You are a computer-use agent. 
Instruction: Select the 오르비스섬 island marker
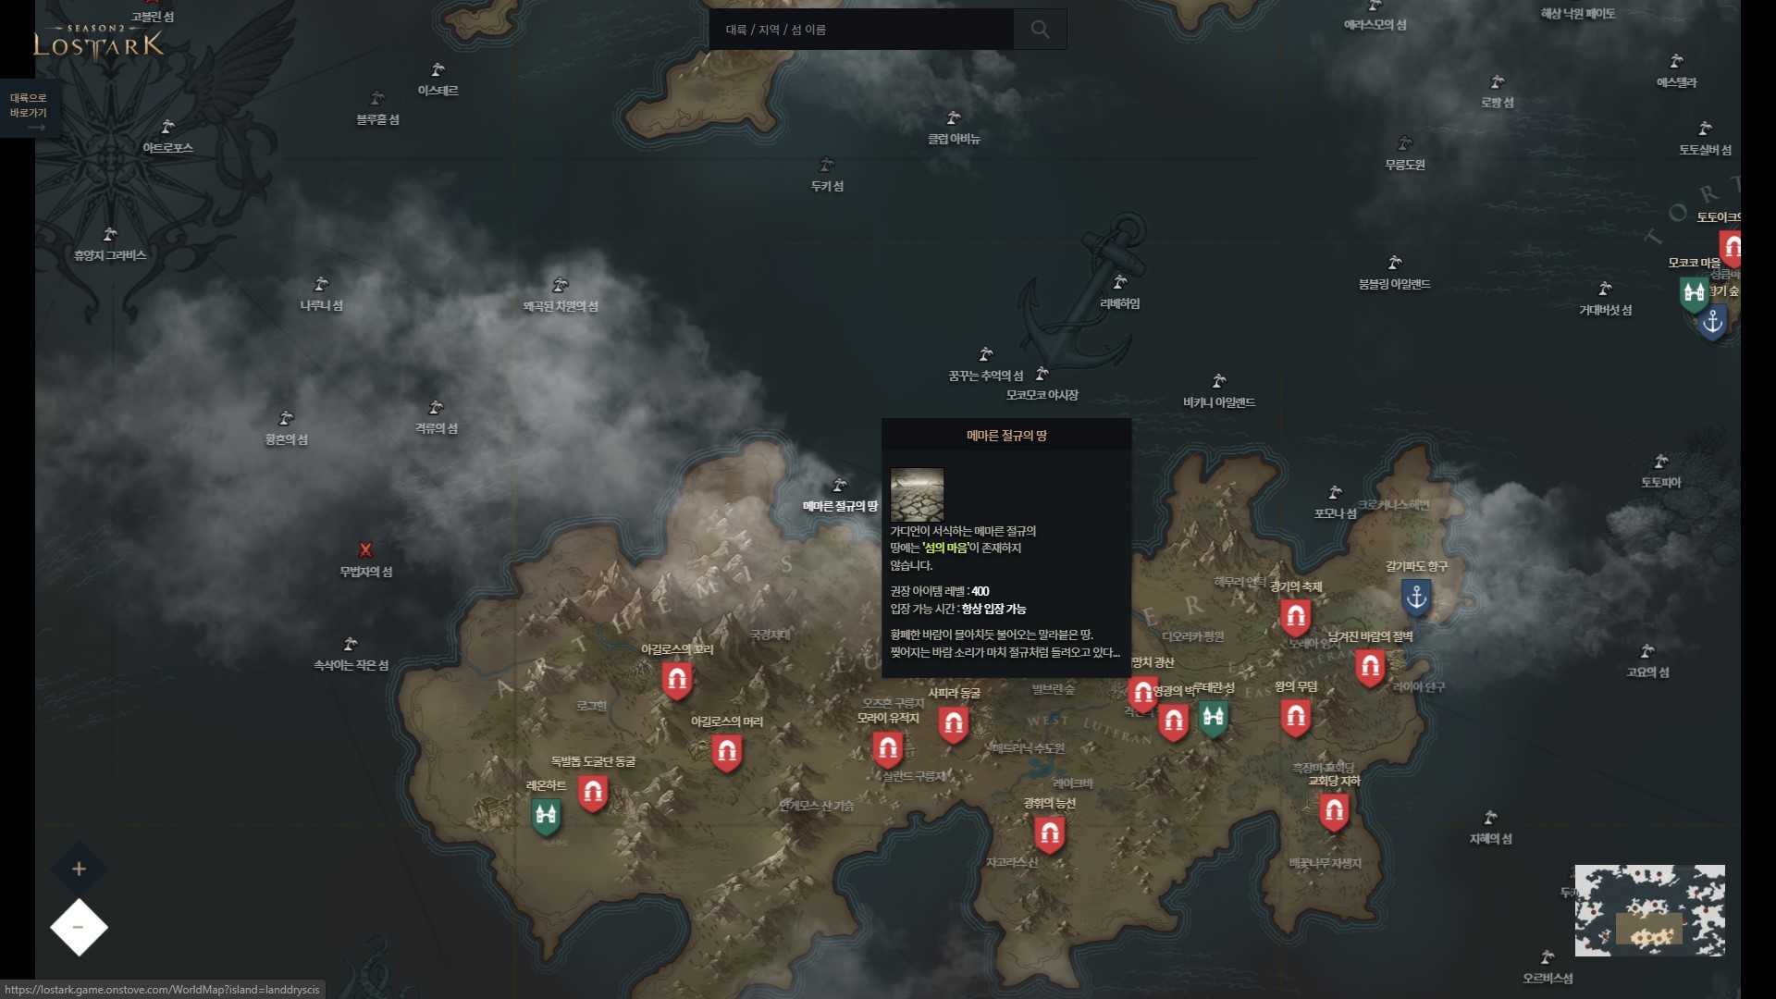click(x=1548, y=957)
